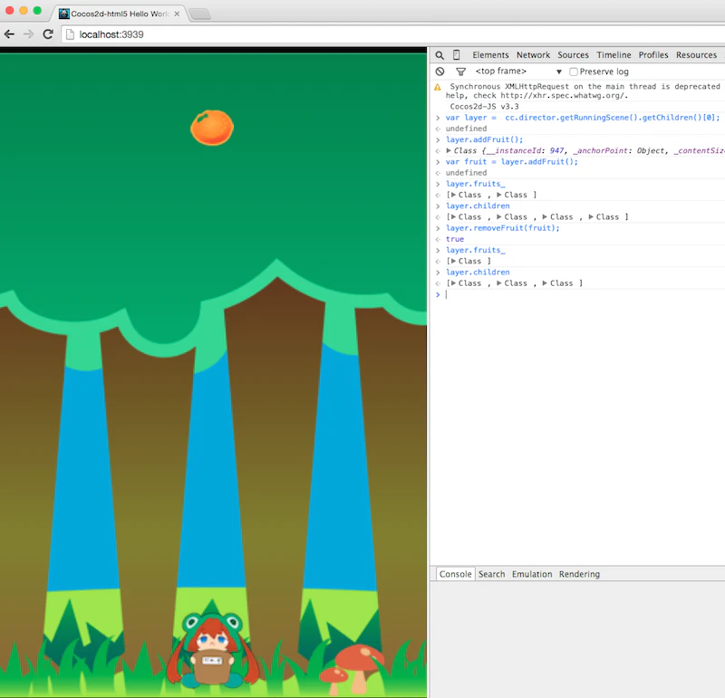The width and height of the screenshot is (725, 698).
Task: Click the browser back arrow
Action: (x=9, y=34)
